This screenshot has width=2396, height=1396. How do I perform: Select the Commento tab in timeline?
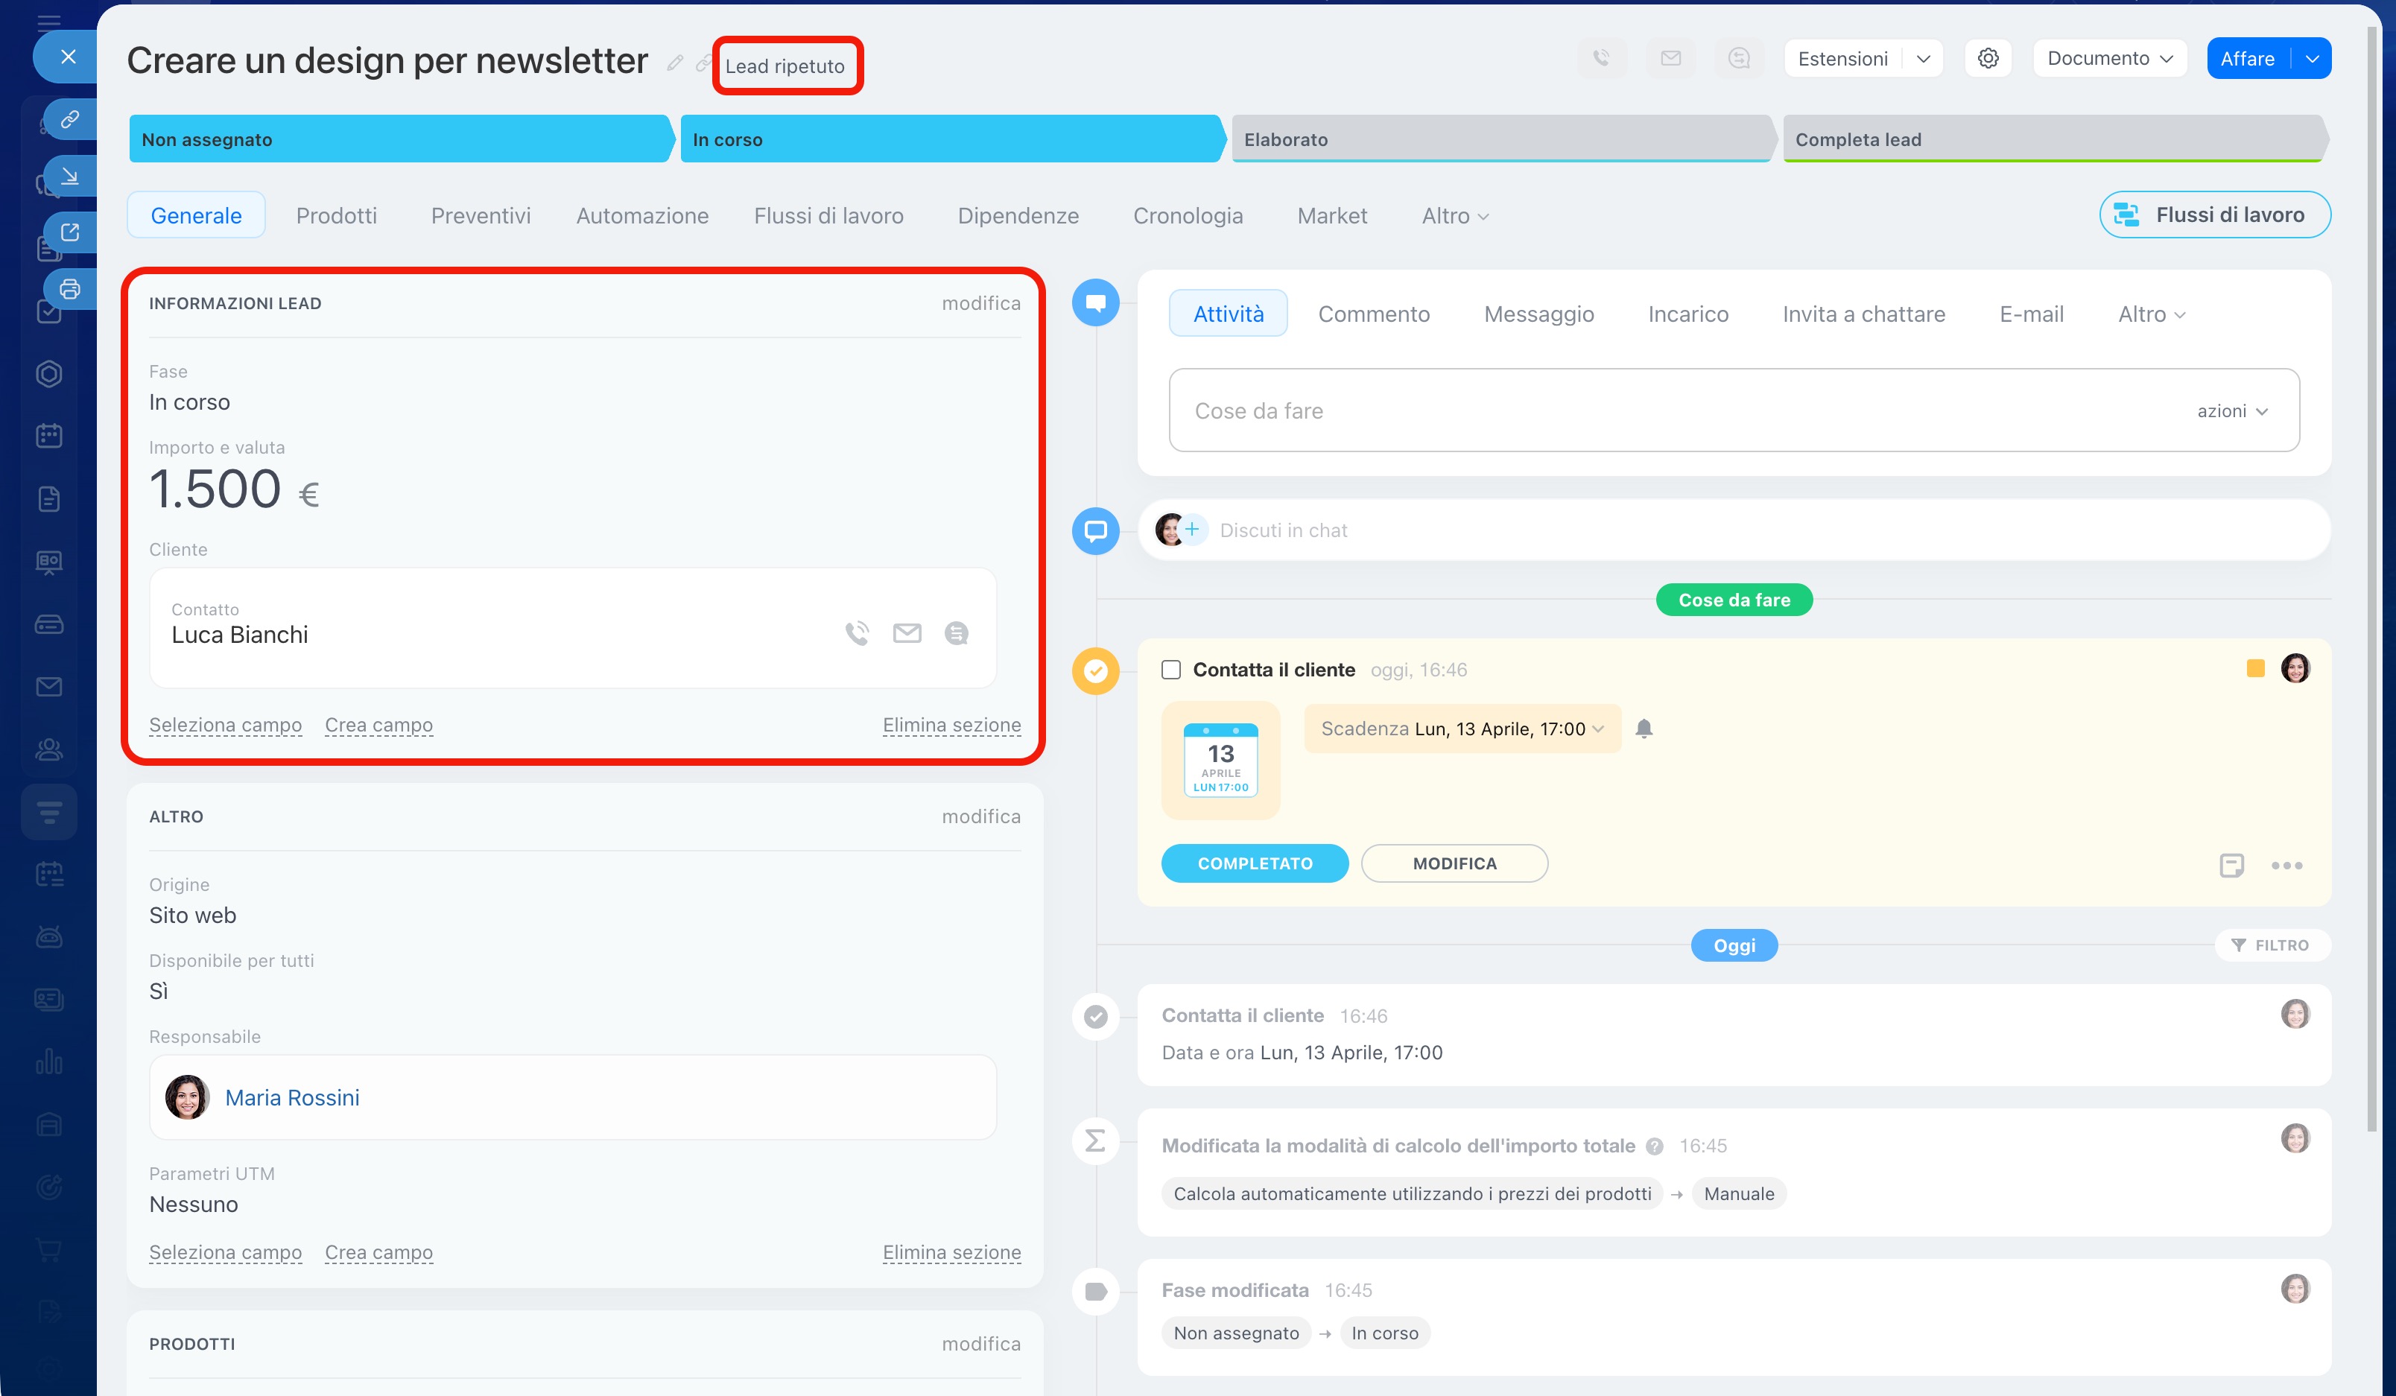[1373, 314]
